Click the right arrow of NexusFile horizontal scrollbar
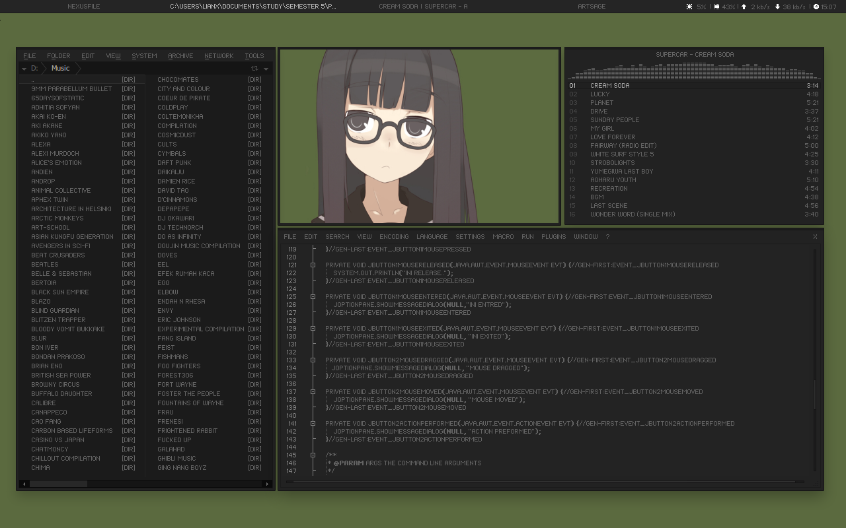 click(x=267, y=484)
